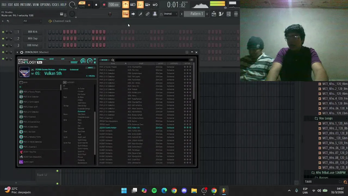Select PRST_A Factory Presets bank
This screenshot has height=196, width=348.
(40, 92)
